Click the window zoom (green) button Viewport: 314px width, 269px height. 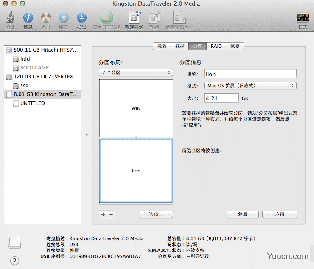tap(22, 3)
